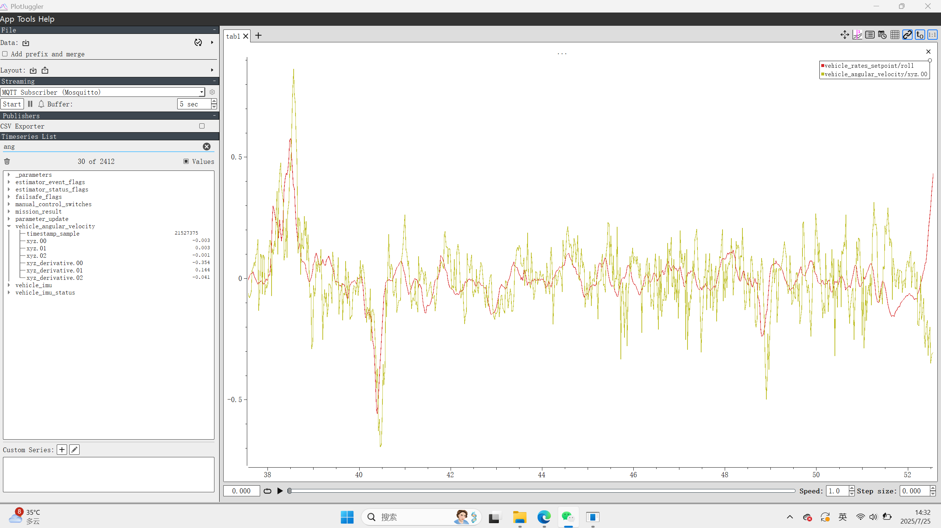Image resolution: width=941 pixels, height=528 pixels.
Task: Edit custom series pencil button
Action: (x=74, y=450)
